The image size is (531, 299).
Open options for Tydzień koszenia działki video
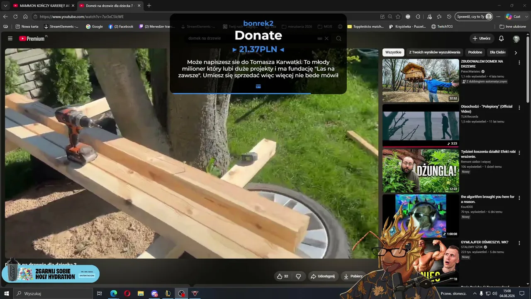pyautogui.click(x=519, y=153)
